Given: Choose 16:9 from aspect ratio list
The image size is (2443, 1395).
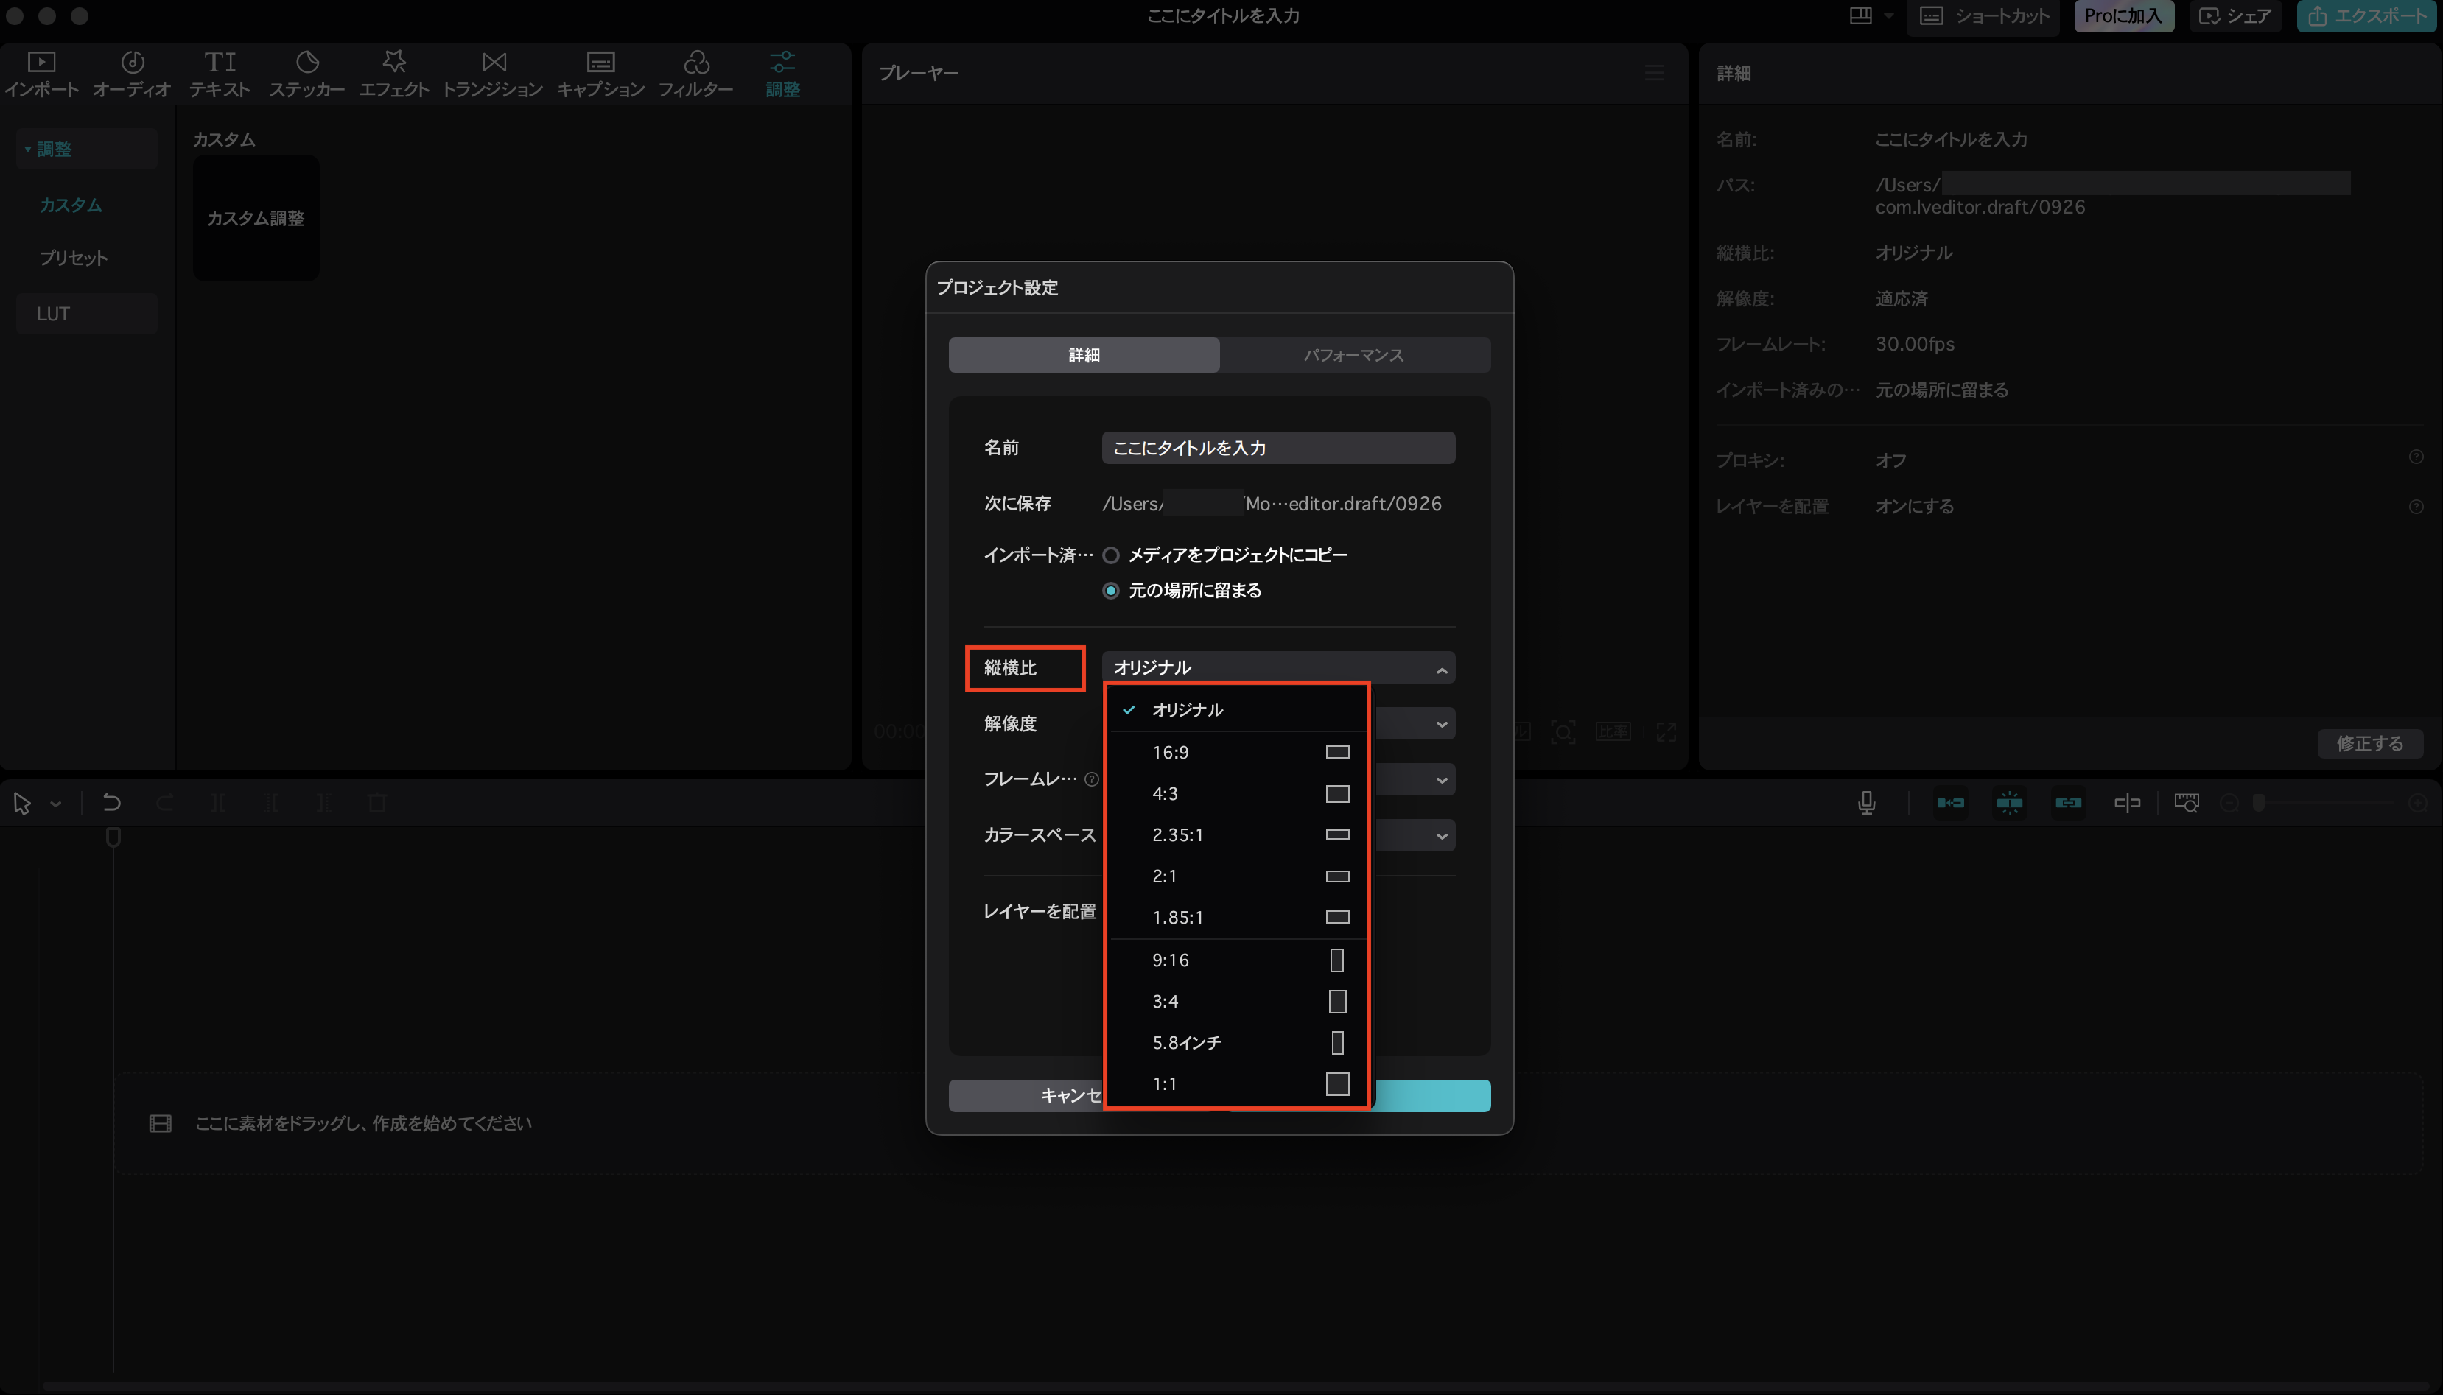Looking at the screenshot, I should click(x=1238, y=753).
